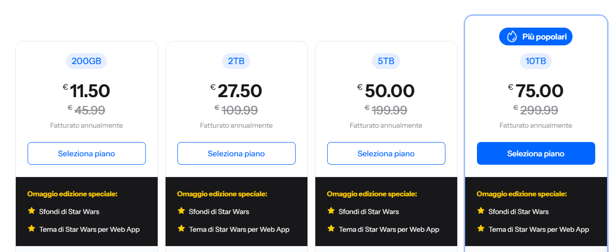
Task: Click the star beside Tema di Star Wars in 5TB plan
Action: pos(331,229)
